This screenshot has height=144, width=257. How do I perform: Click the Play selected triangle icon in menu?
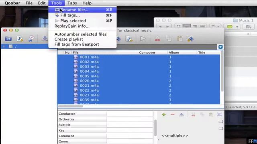click(x=57, y=21)
